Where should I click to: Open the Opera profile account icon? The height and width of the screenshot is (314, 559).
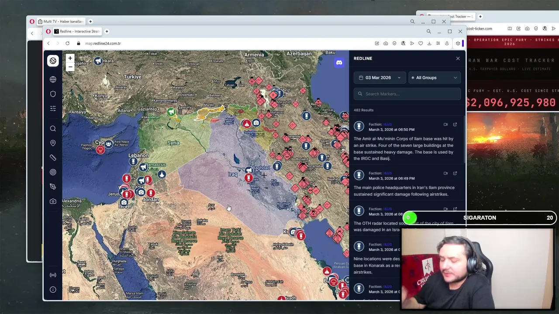(x=447, y=43)
